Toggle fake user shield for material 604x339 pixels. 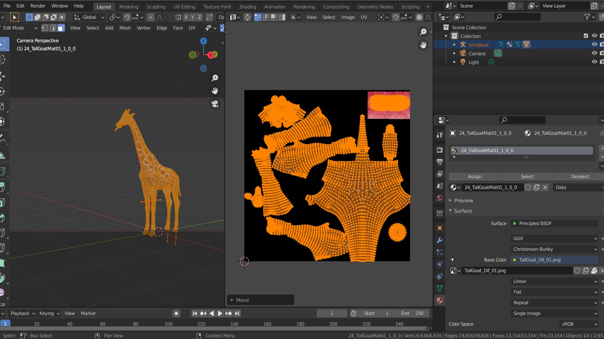coord(528,187)
